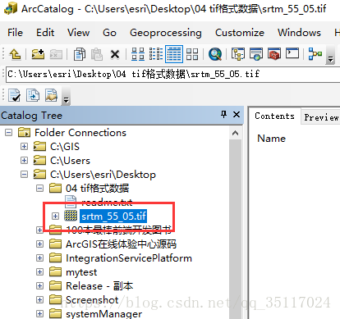Screen dimensions: 340x319
Task: Select srtm_55_05.tif raster item
Action: pyautogui.click(x=113, y=216)
